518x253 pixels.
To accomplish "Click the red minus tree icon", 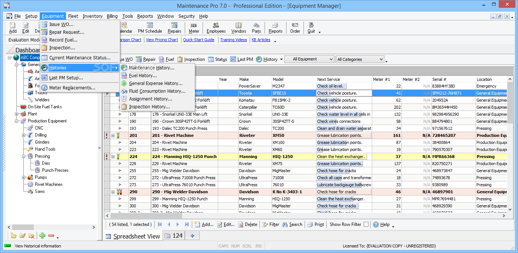I will (51, 236).
